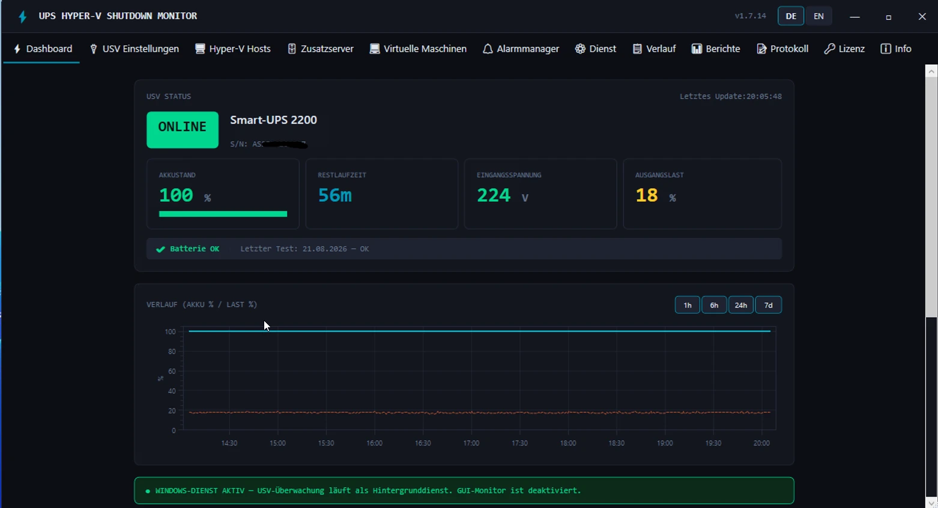Switch language to EN

pyautogui.click(x=818, y=16)
